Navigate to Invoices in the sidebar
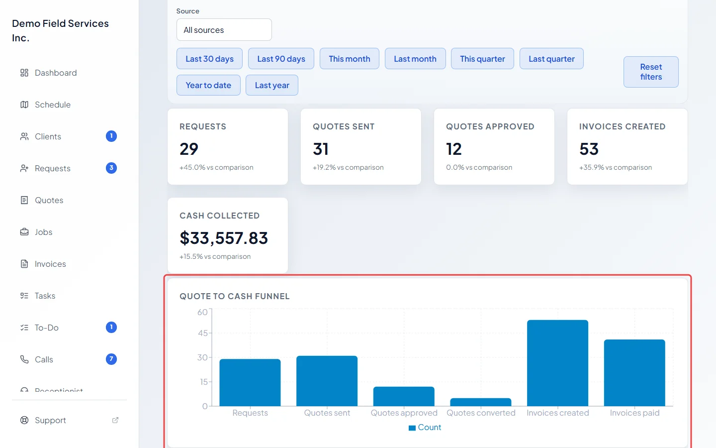Viewport: 716px width, 448px height. 69,264
